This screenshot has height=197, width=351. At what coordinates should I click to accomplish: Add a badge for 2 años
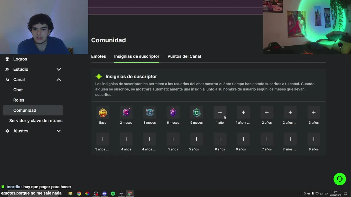(267, 112)
